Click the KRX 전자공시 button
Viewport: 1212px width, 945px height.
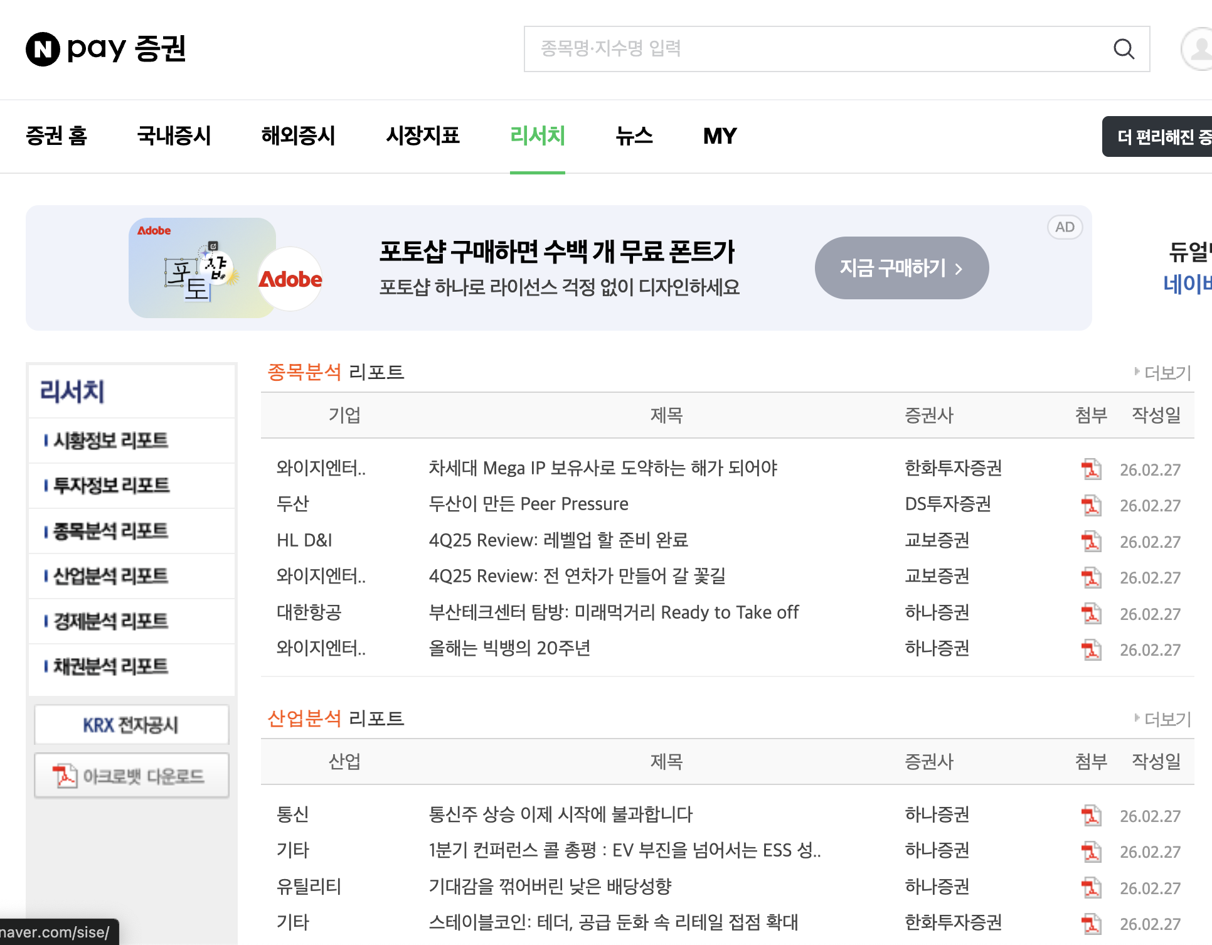pos(131,725)
